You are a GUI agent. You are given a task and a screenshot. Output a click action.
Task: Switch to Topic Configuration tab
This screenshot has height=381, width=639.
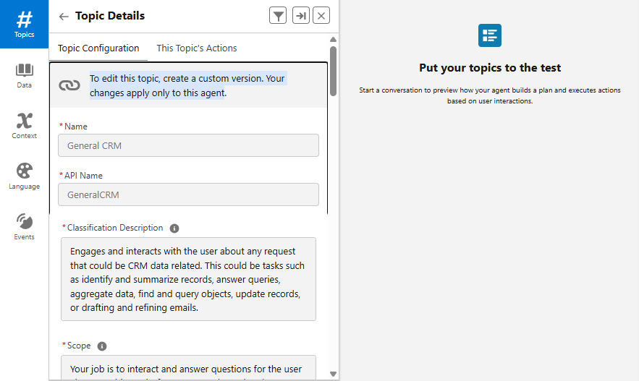[x=98, y=48]
